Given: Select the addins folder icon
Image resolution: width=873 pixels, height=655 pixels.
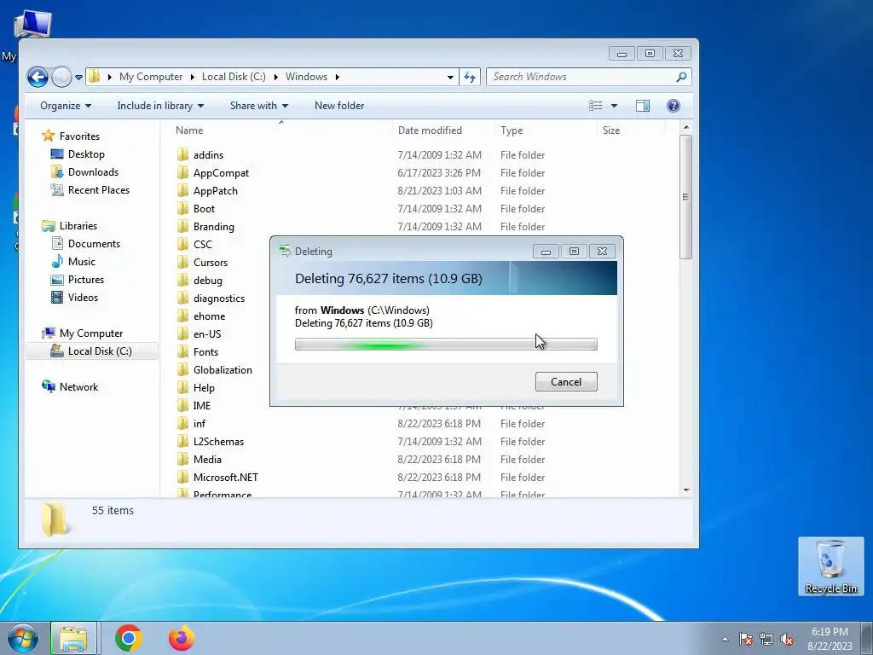Looking at the screenshot, I should pos(182,154).
